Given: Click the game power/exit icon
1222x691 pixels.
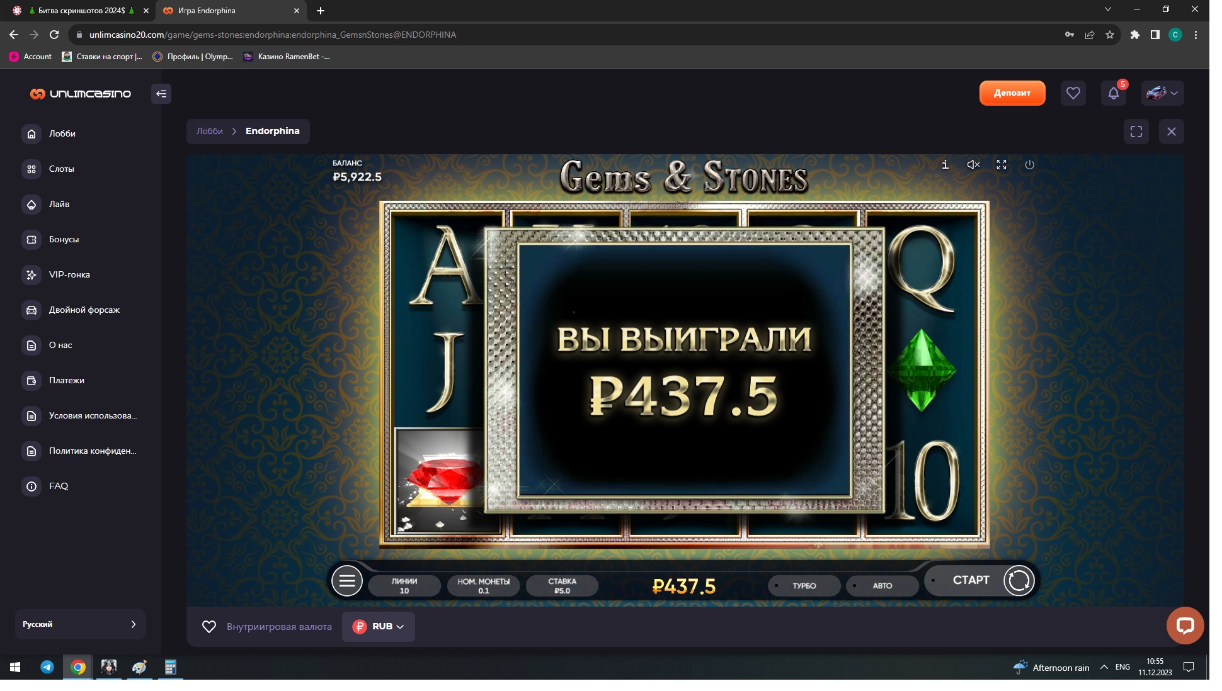Looking at the screenshot, I should tap(1029, 165).
